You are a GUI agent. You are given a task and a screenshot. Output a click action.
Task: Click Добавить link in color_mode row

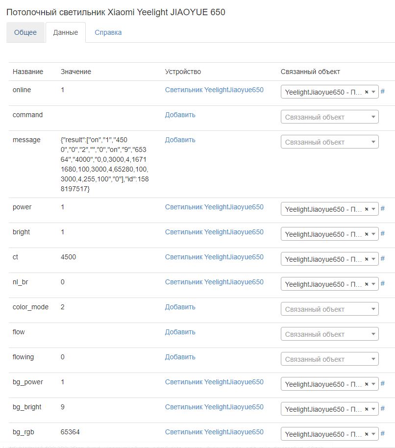tap(180, 307)
